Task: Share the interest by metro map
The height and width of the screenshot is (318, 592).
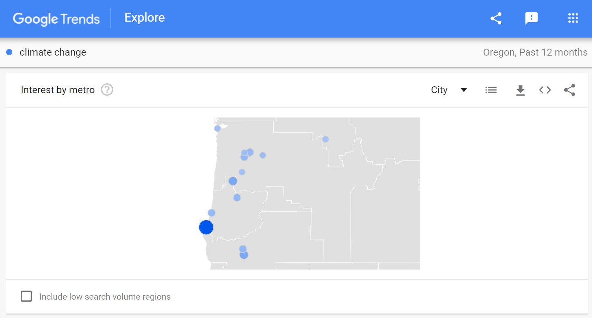Action: click(x=570, y=90)
